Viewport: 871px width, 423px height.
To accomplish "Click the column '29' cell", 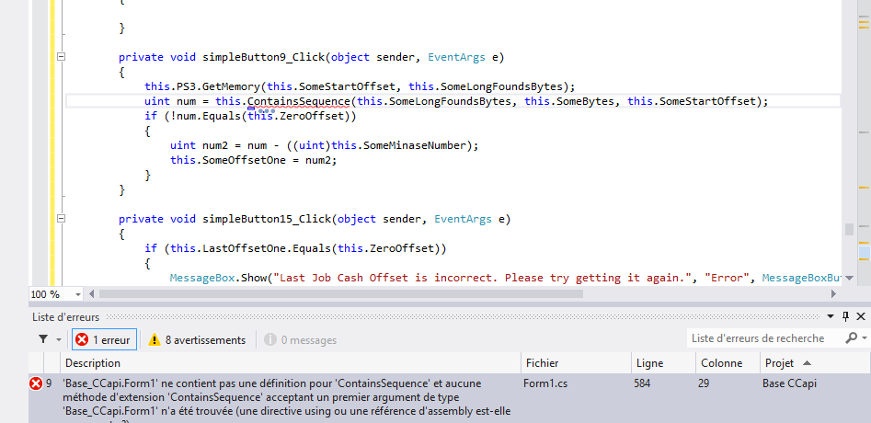I will pyautogui.click(x=704, y=383).
